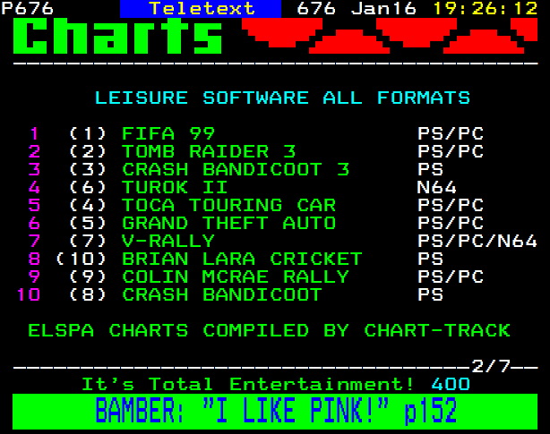This screenshot has width=550, height=434.
Task: Click the green Charts heading
Action: [x=117, y=36]
